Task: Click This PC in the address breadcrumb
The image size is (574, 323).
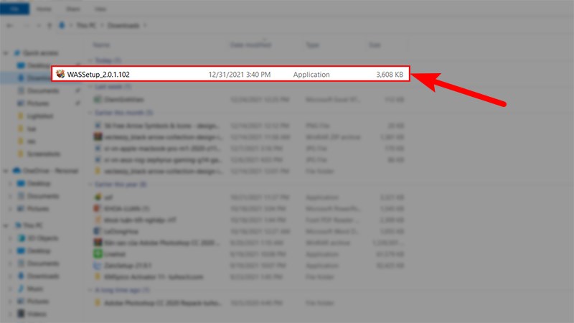Action: pos(86,25)
